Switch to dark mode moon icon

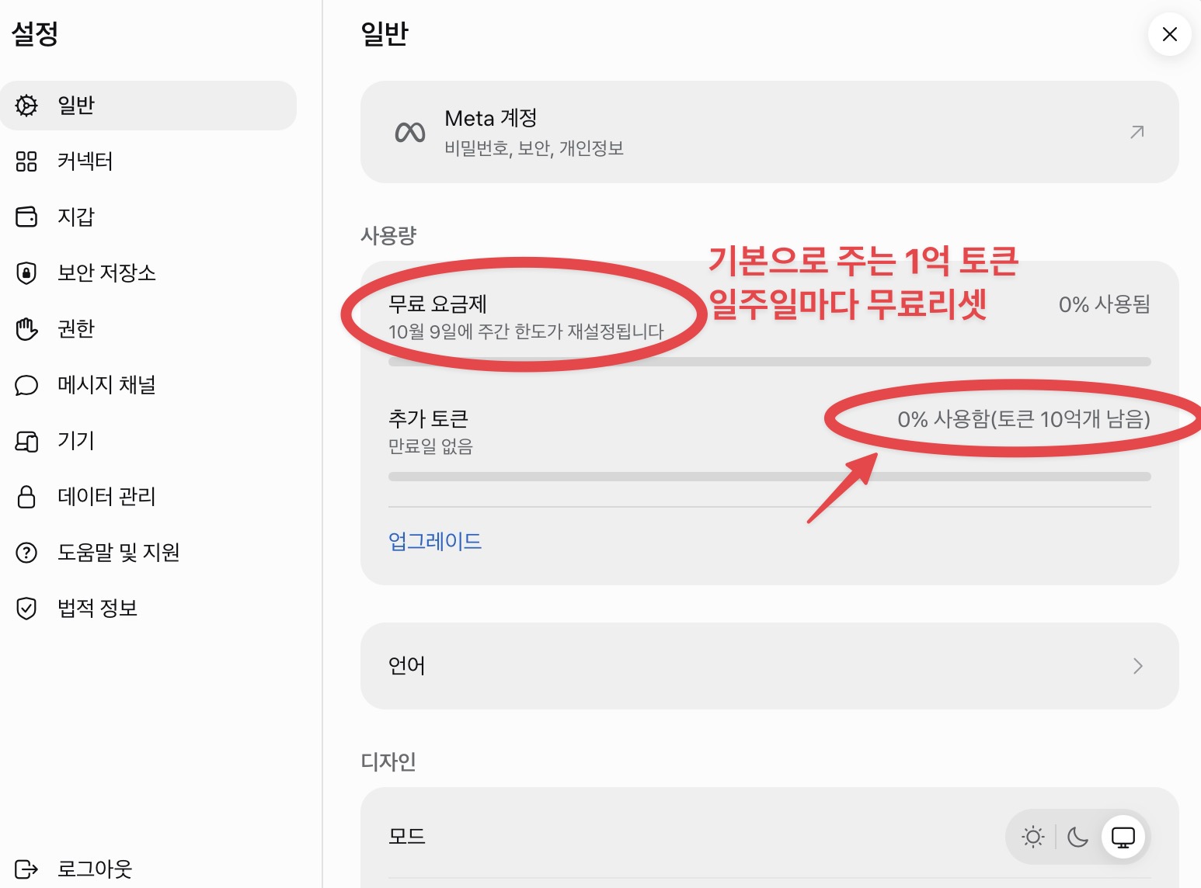(x=1077, y=837)
